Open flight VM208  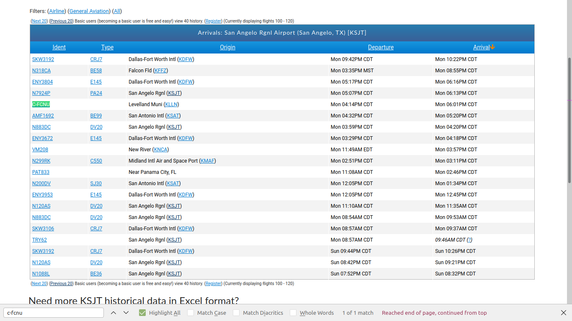tap(40, 150)
